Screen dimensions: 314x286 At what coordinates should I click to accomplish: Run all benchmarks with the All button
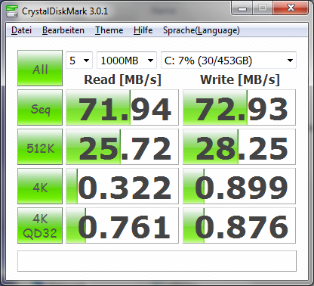40,68
